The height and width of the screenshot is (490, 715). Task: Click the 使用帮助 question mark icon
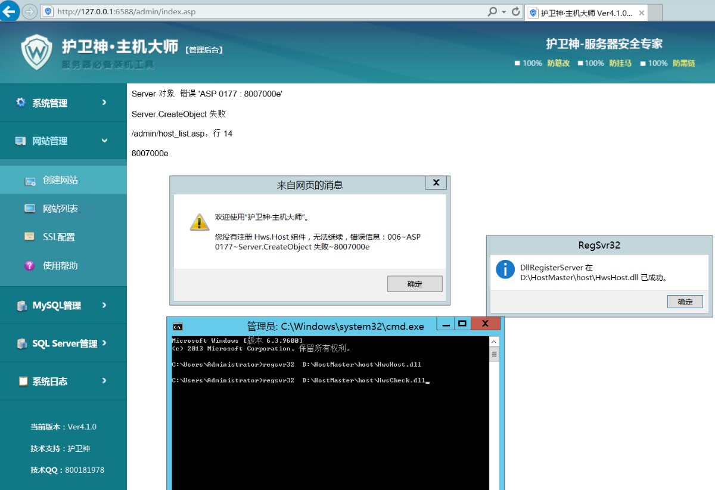pyautogui.click(x=30, y=266)
